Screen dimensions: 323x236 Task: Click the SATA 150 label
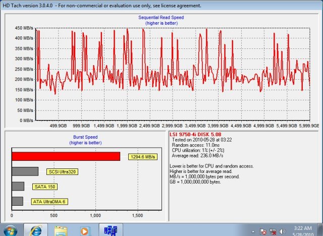click(45, 187)
